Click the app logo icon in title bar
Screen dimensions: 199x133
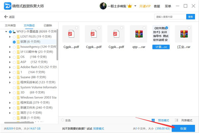[x=7, y=6]
